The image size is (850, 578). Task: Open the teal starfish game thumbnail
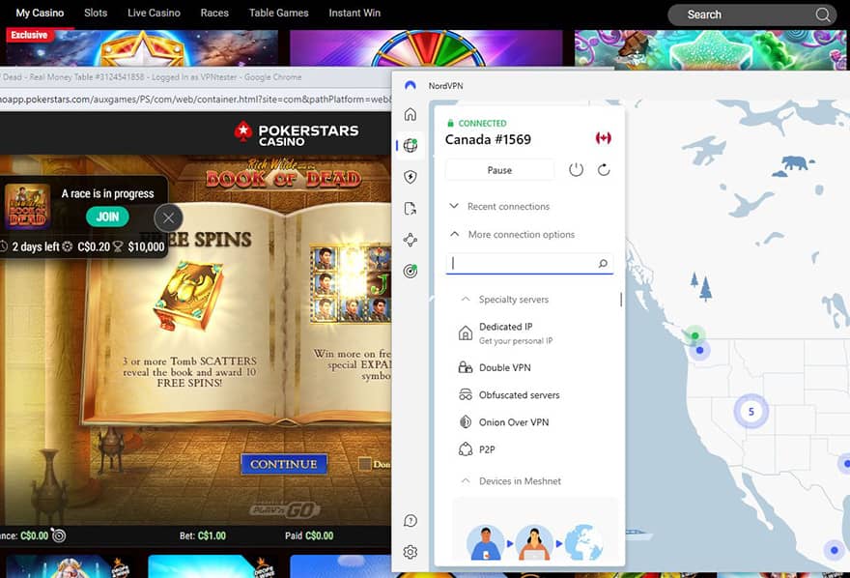[x=710, y=50]
